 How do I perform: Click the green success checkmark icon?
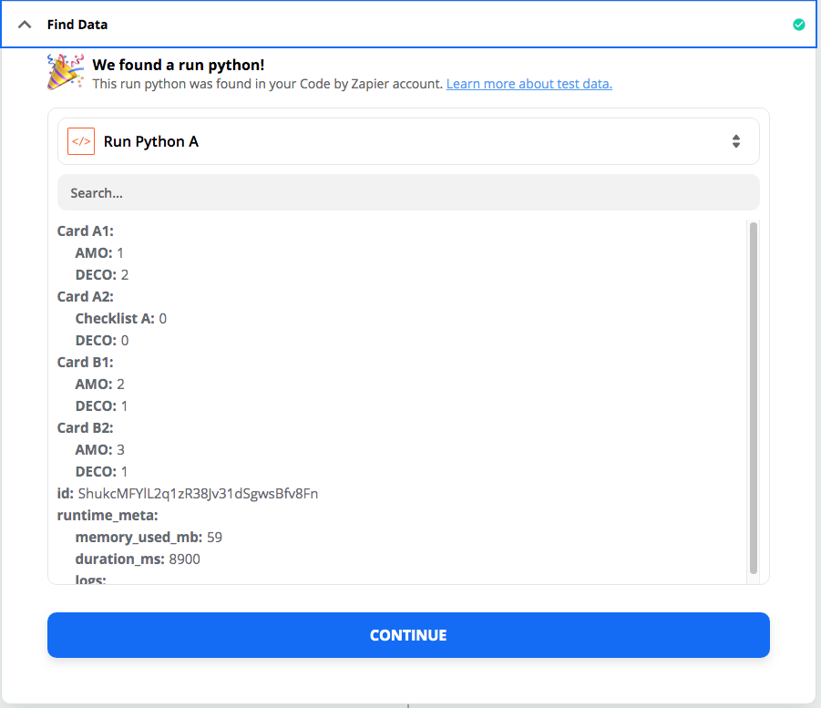coord(798,25)
